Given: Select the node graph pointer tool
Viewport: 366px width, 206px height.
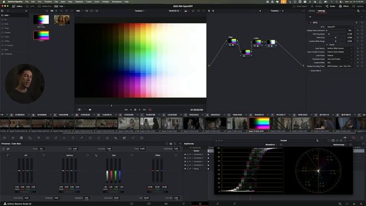Looking at the screenshot, I should [x=209, y=11].
